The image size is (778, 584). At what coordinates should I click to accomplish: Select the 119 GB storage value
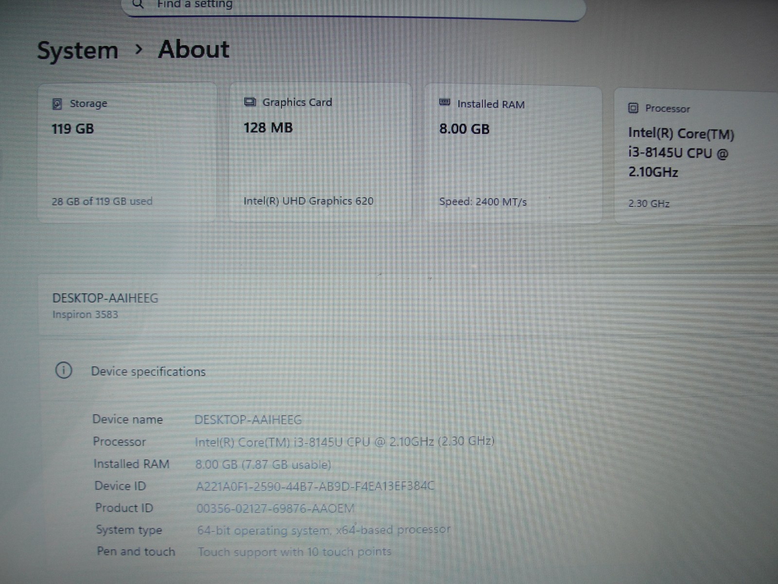(x=72, y=129)
